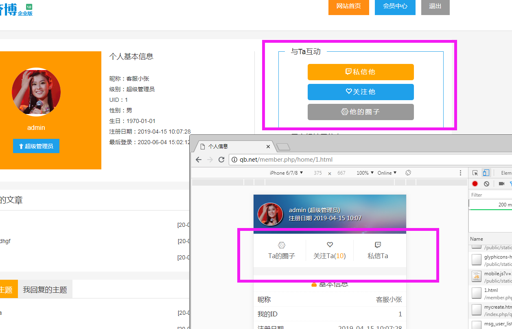Toggle the capture screenshots camera icon
Image resolution: width=512 pixels, height=329 pixels.
tap(501, 184)
